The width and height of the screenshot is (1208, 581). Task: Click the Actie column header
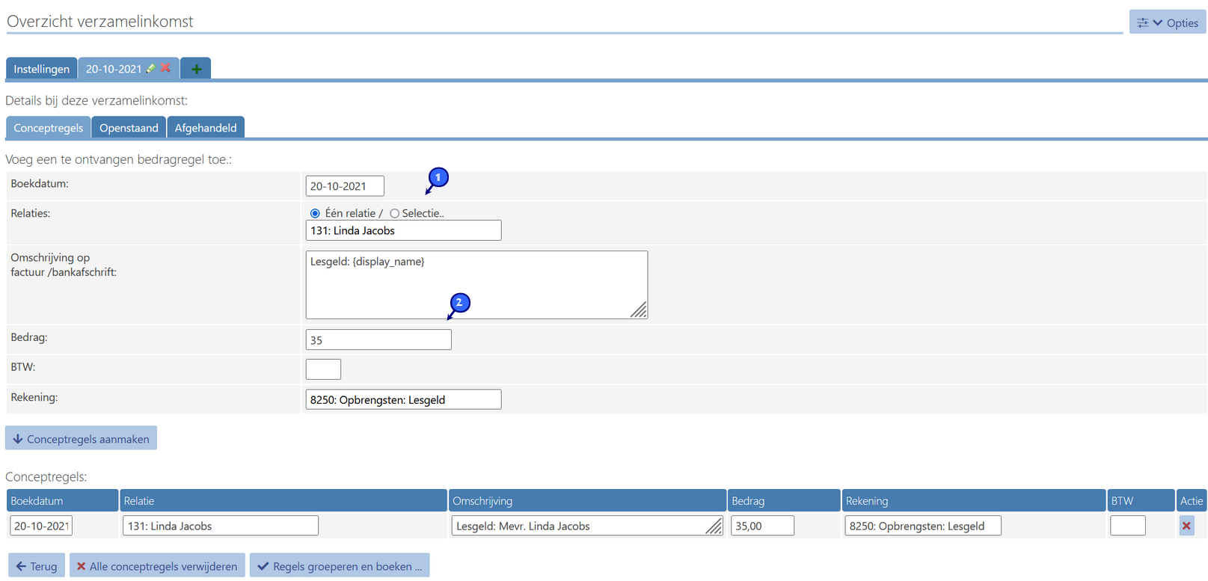point(1192,500)
